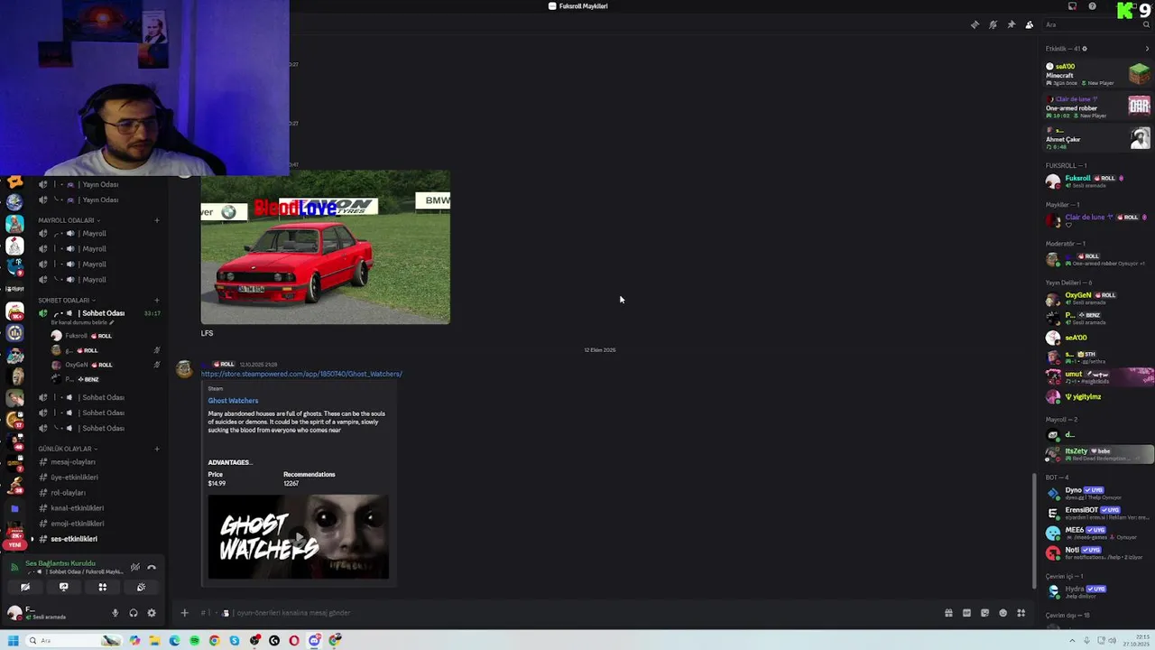The height and width of the screenshot is (650, 1155).
Task: Toggle noise suppression icon in voice panel
Action: pyautogui.click(x=135, y=567)
